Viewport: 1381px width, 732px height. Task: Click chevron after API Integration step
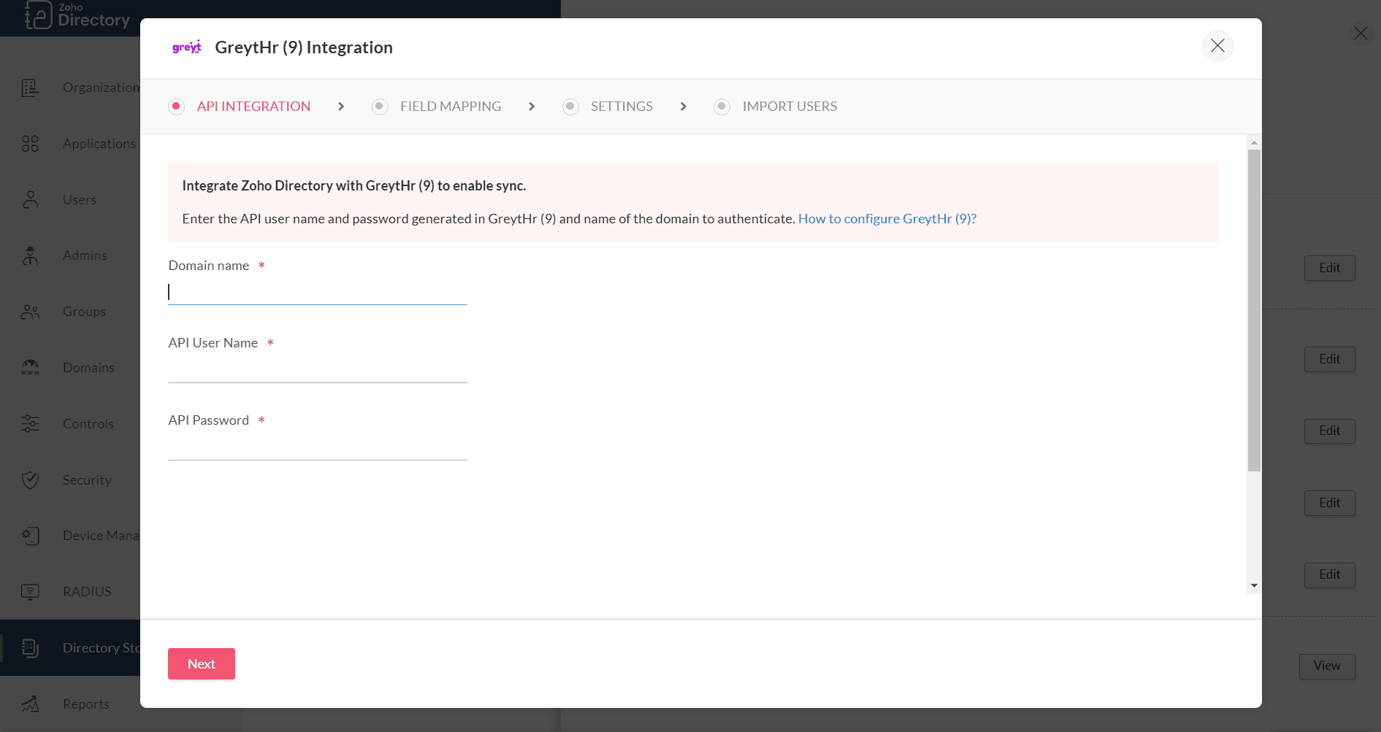click(341, 107)
